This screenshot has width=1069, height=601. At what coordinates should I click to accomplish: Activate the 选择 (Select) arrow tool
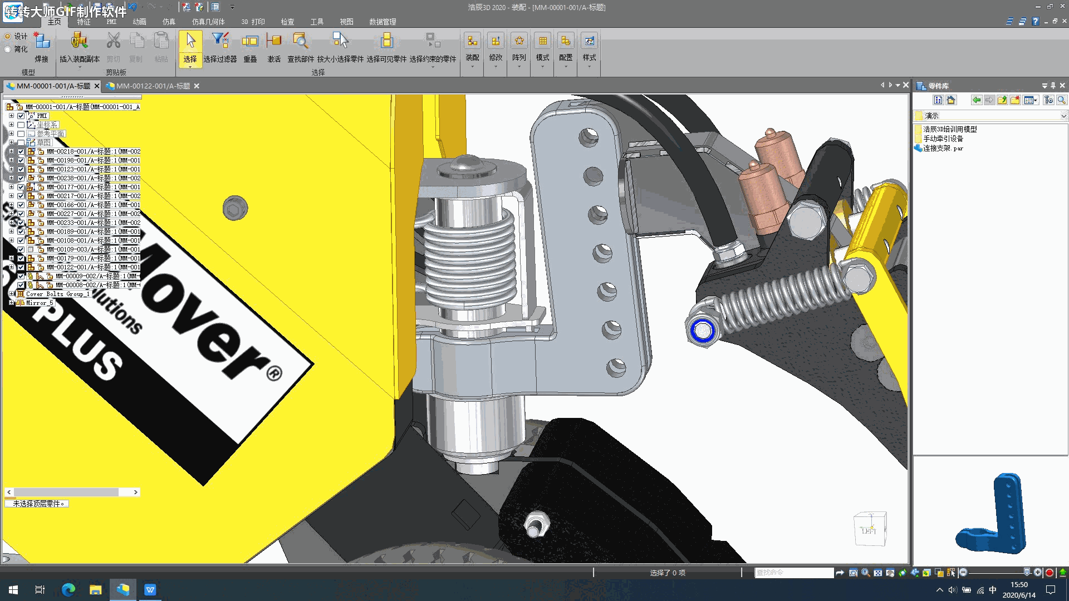[190, 48]
